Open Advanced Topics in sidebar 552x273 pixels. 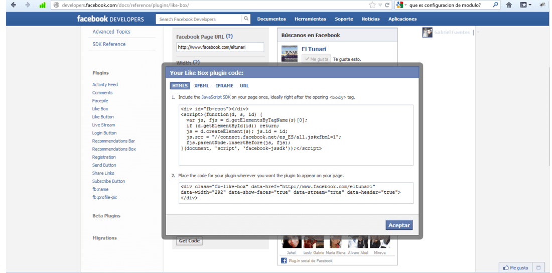click(111, 32)
